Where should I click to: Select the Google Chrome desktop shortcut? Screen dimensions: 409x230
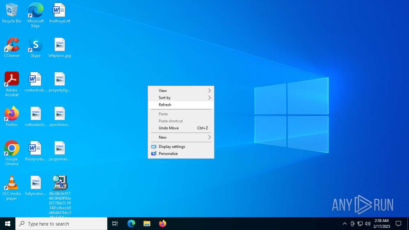coord(12,154)
